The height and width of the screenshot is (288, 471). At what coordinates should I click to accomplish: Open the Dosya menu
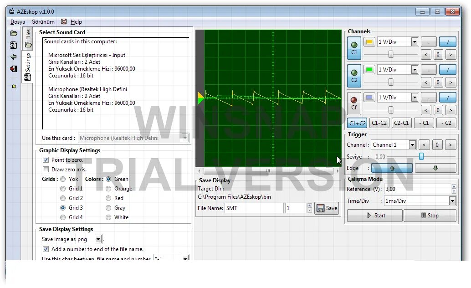pos(18,21)
